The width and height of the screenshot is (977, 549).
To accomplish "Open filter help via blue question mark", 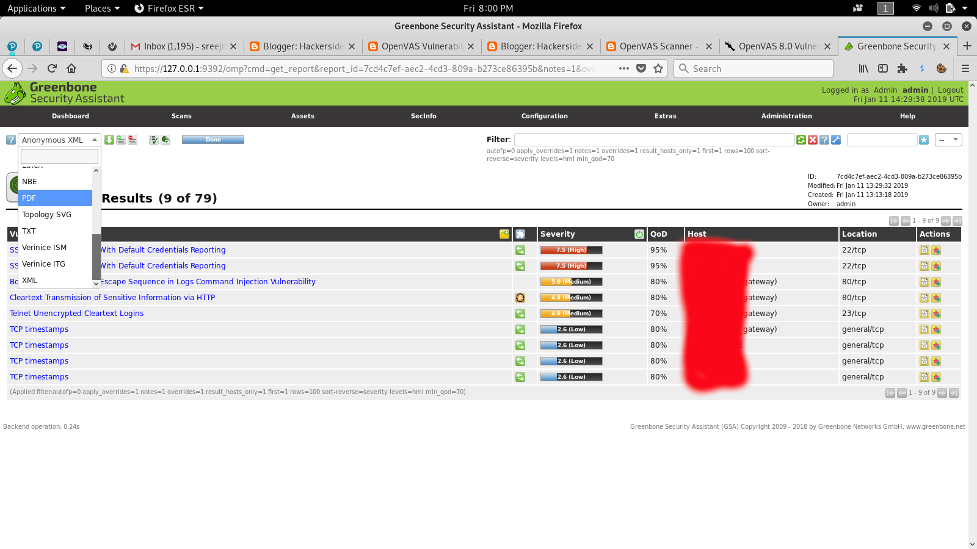I will (824, 140).
